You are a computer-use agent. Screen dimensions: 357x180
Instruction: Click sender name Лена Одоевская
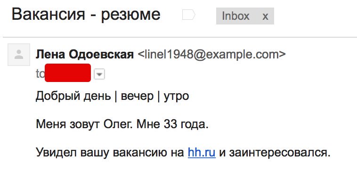click(85, 55)
